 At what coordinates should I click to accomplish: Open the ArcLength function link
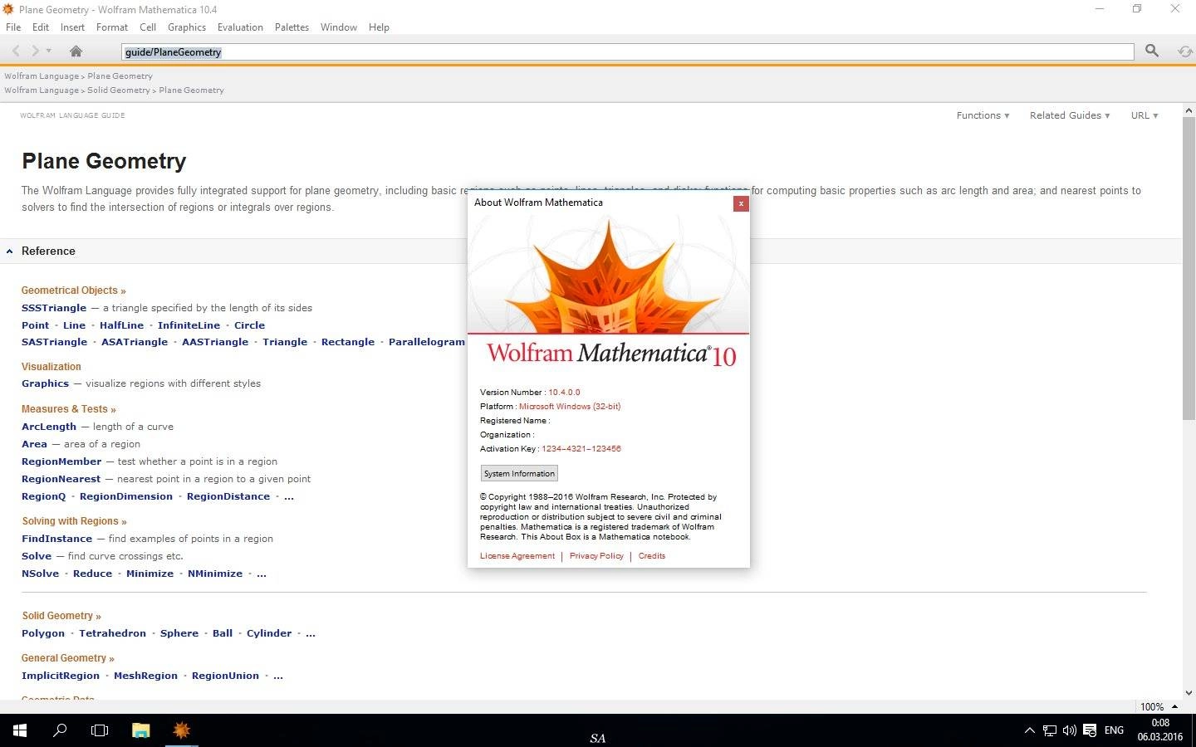(49, 427)
